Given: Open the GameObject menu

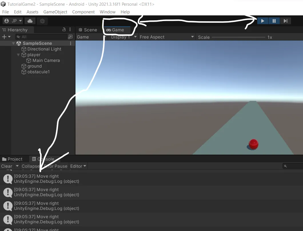Looking at the screenshot, I should pos(55,12).
